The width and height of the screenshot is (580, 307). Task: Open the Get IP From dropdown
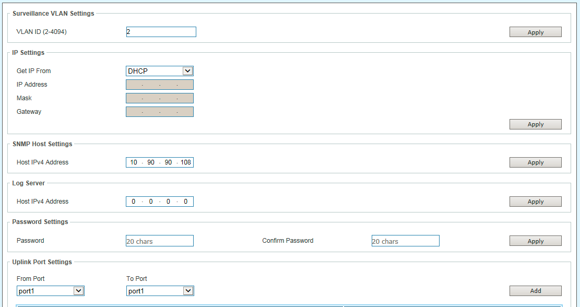pyautogui.click(x=159, y=71)
